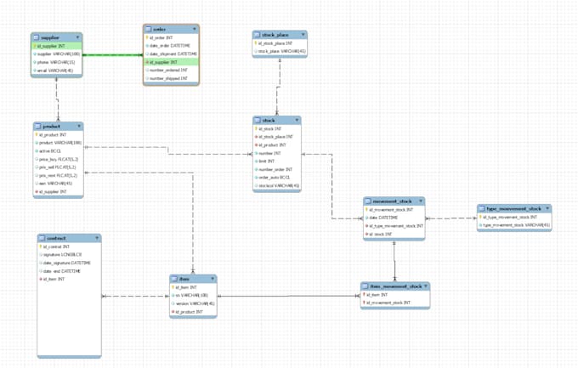Select id_product INT in stock table

(x=277, y=145)
